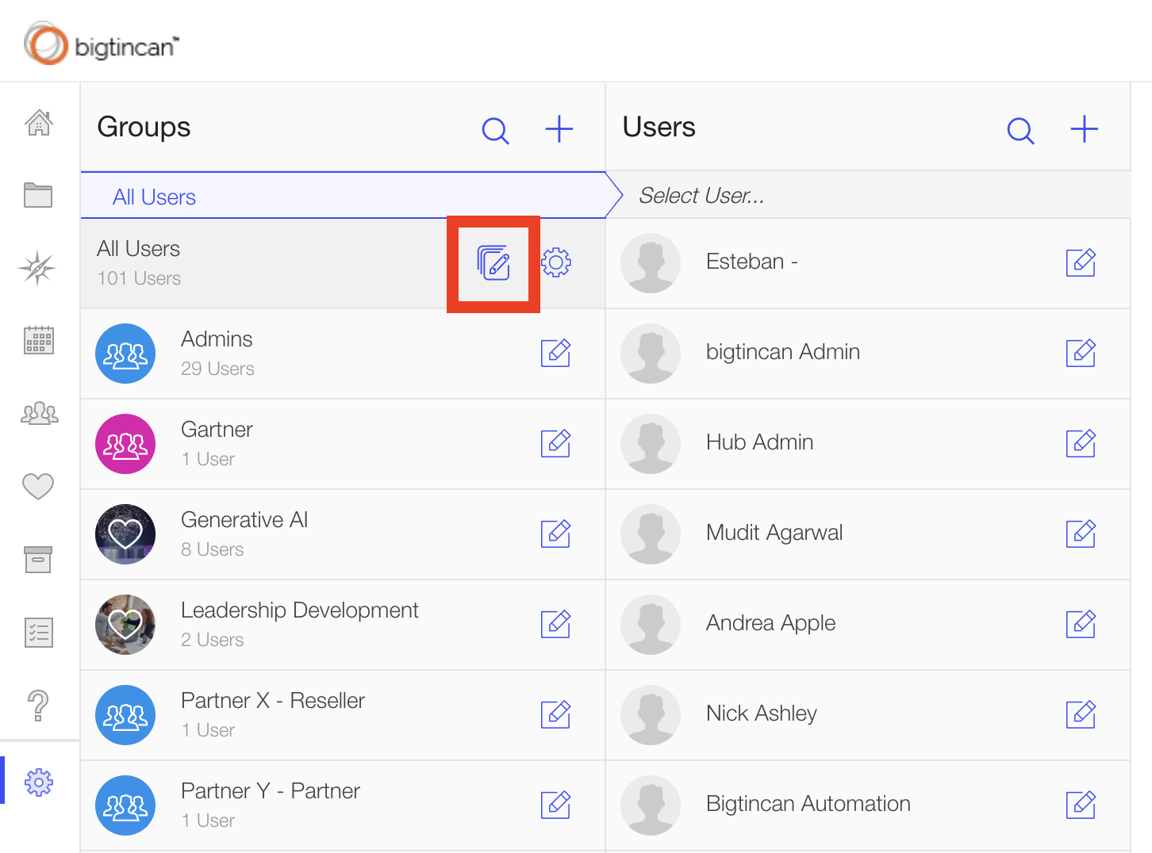Click the Gartner group avatar

point(125,444)
